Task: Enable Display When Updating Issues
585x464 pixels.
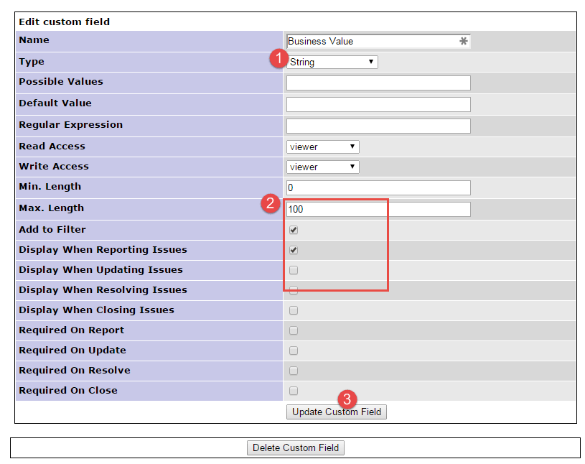Action: (294, 271)
